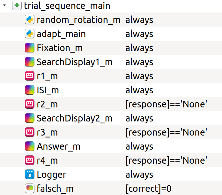Click the sketchpad icon for Fixation_m
This screenshot has height=195, width=222.
[30, 48]
